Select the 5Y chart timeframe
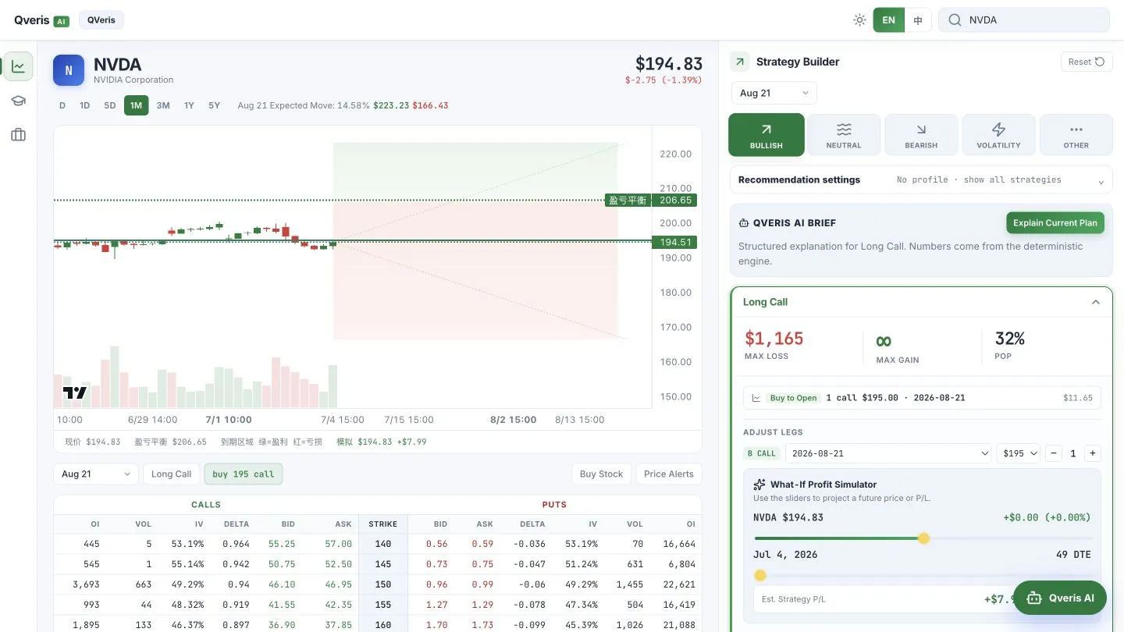1124x632 pixels. tap(215, 105)
